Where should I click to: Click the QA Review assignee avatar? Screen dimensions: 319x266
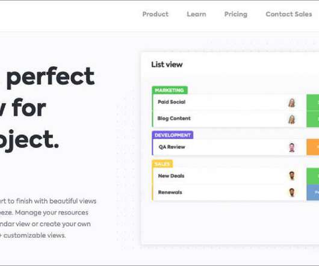[x=292, y=147]
